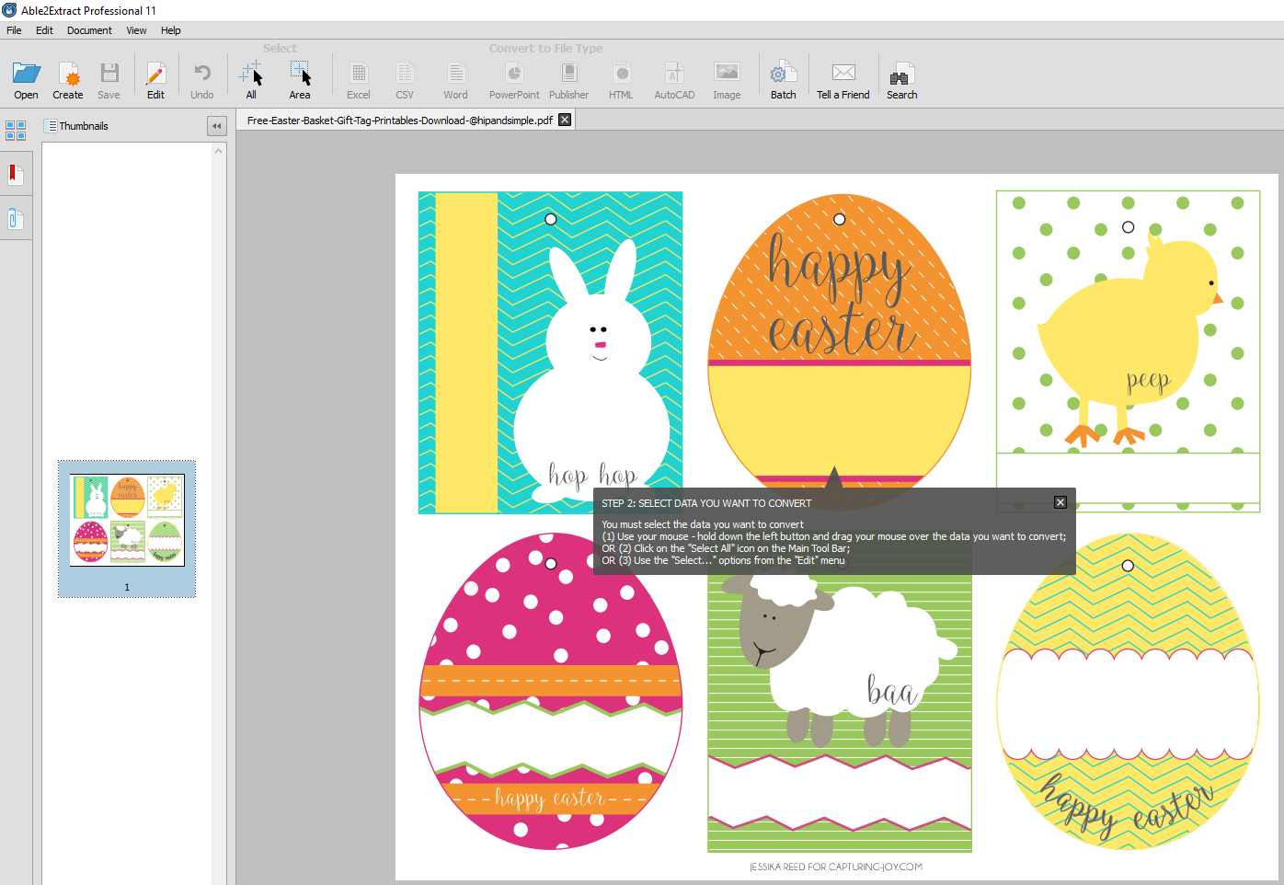Open the bookmarks panel sidebar icon
This screenshot has height=885, width=1284.
[16, 174]
